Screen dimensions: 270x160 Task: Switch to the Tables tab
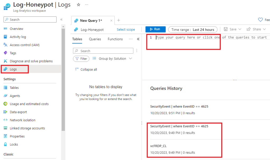77,39
